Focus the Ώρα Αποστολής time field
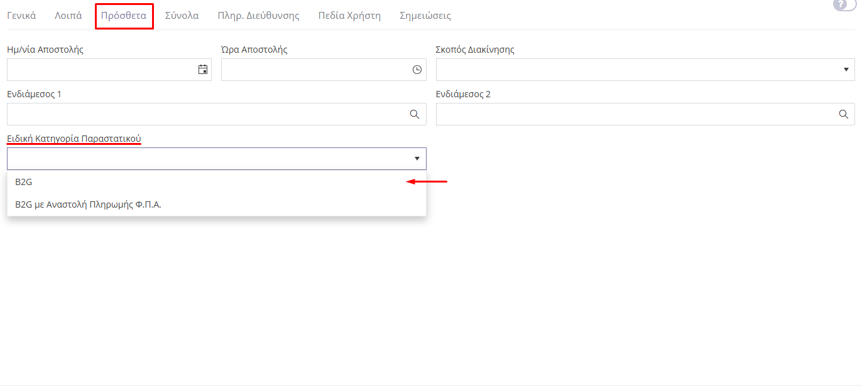Viewport: 862px width, 387px height. (314, 70)
